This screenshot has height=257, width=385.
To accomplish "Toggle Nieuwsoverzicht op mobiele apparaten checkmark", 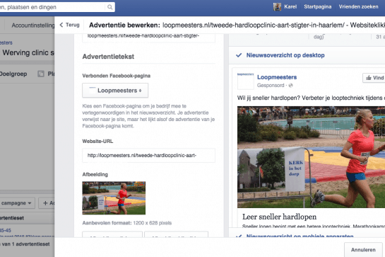I will [238, 236].
